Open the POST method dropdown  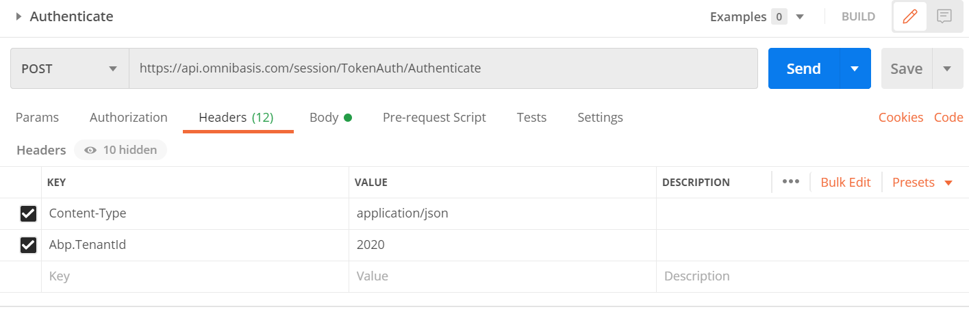69,68
